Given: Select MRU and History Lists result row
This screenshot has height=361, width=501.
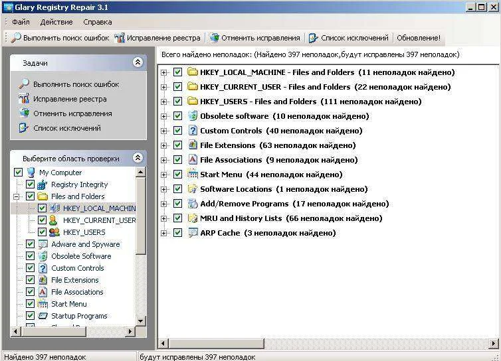Looking at the screenshot, I should (x=291, y=218).
